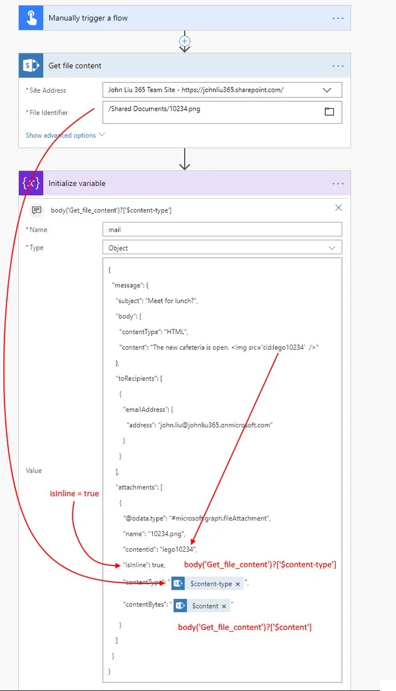This screenshot has width=396, height=691.
Task: Open the Get file content ellipsis menu
Action: click(x=338, y=66)
